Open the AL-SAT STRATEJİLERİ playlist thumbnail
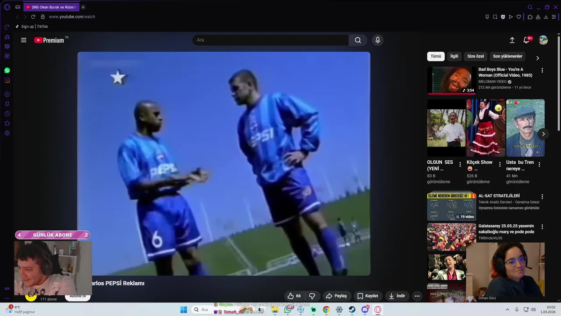 (451, 207)
